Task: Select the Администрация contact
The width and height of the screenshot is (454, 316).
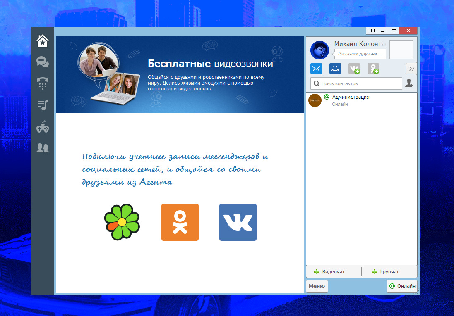Action: pyautogui.click(x=362, y=100)
